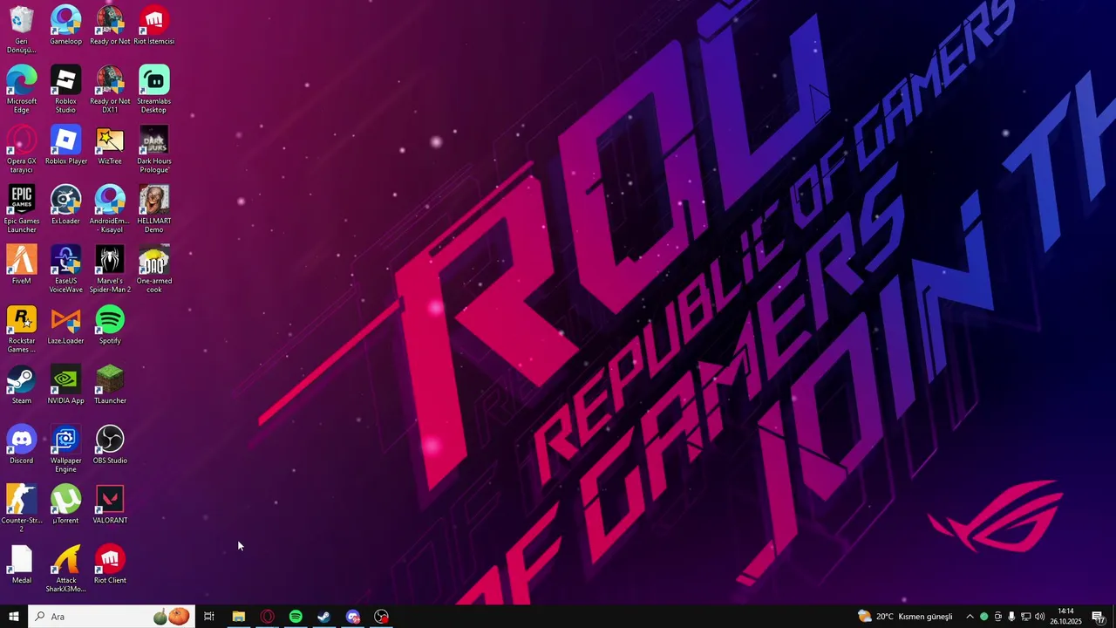
Task: Open File Explorer from the taskbar
Action: (x=238, y=617)
